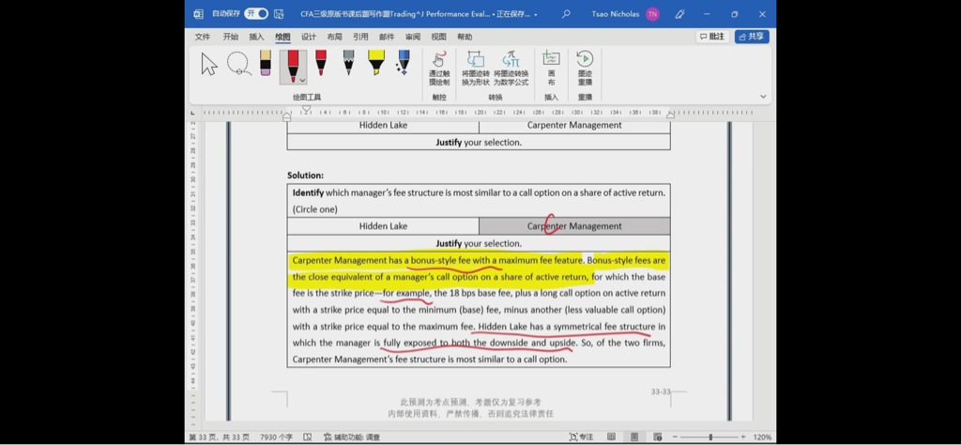961x445 pixels.
Task: Select the gray pencil tool
Action: [x=348, y=63]
